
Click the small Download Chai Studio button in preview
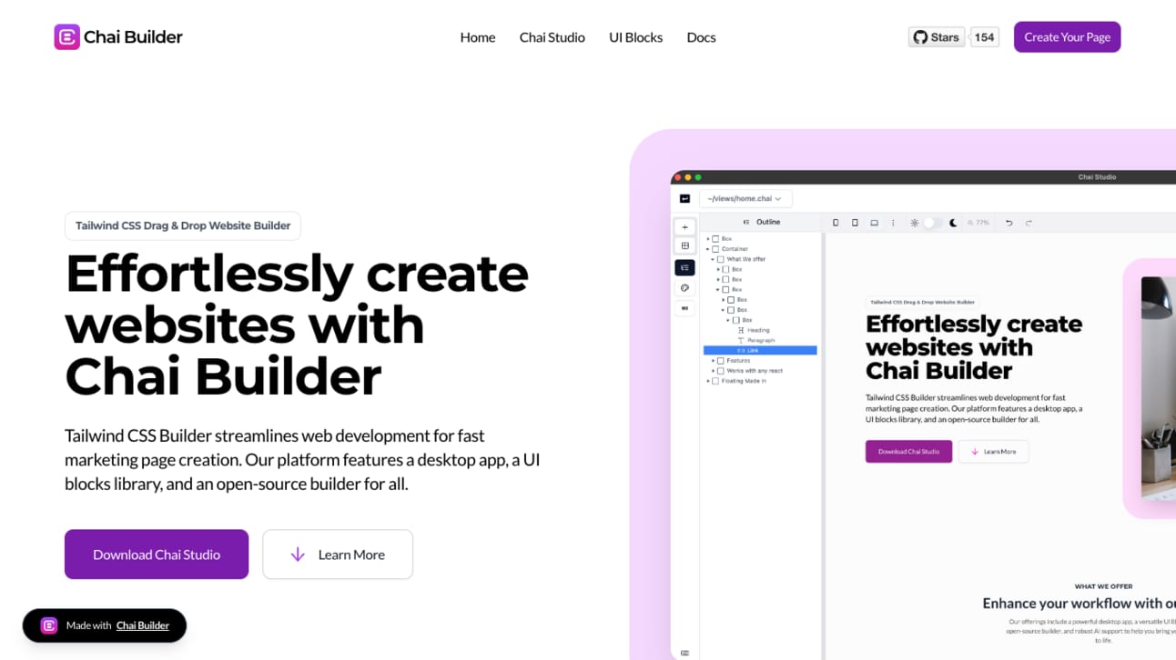908,452
